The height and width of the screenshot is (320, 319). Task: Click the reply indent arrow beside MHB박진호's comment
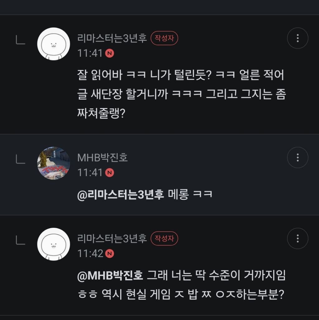pos(21,159)
